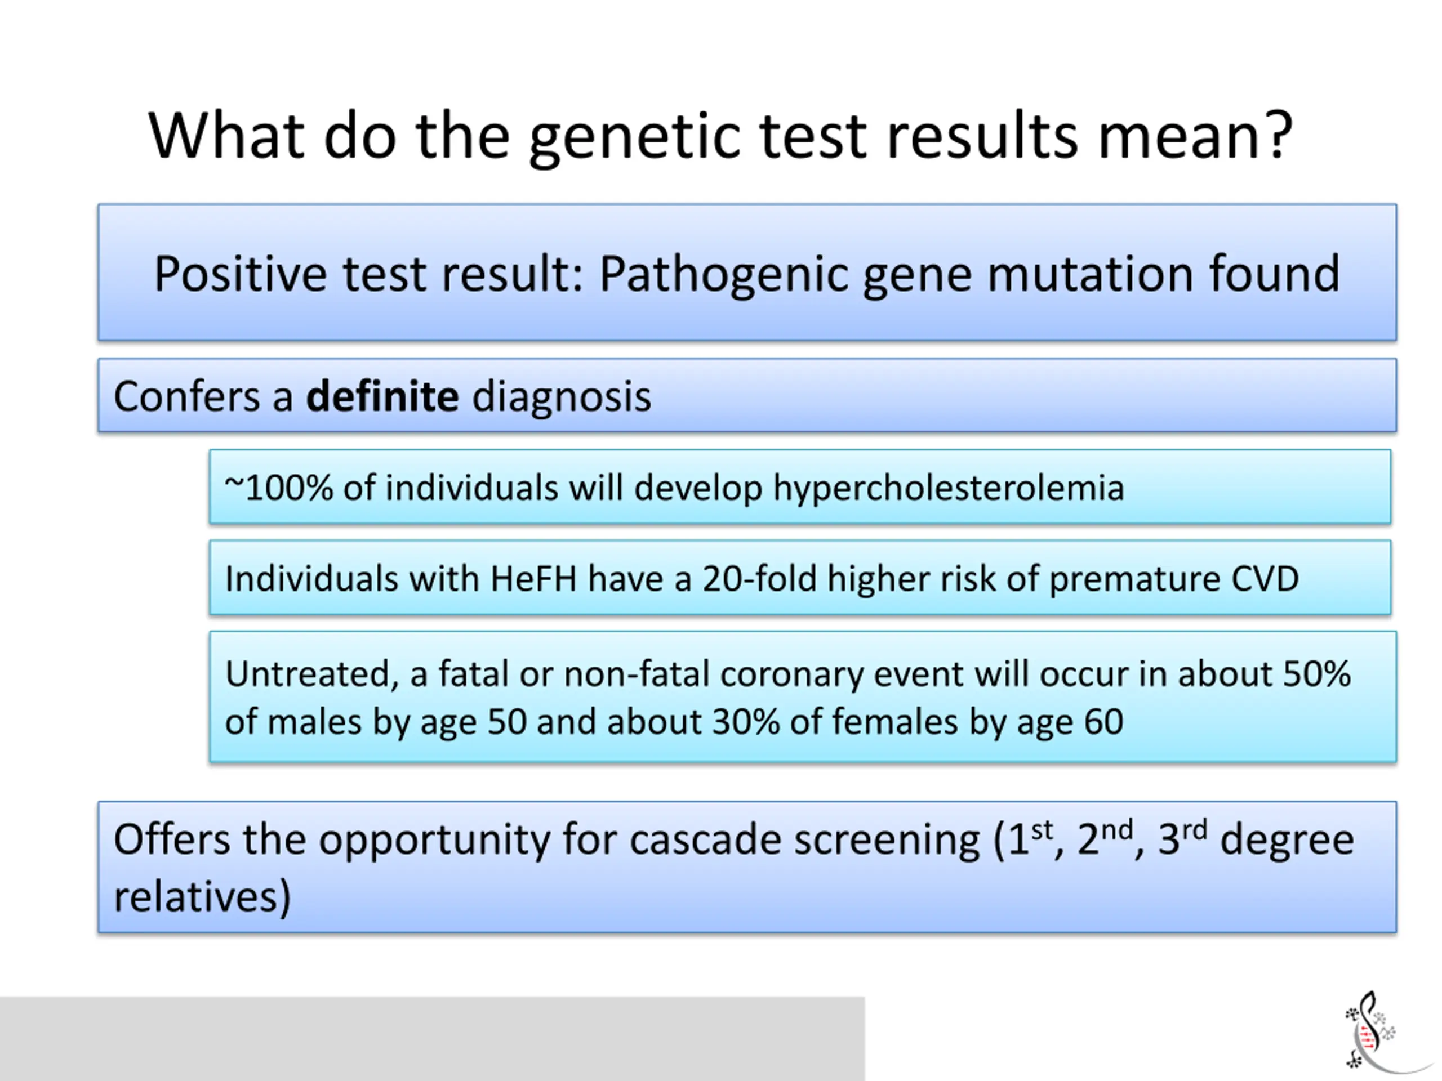This screenshot has height=1081, width=1442.
Task: Click the word 'hypercholesterolemia'
Action: point(949,489)
